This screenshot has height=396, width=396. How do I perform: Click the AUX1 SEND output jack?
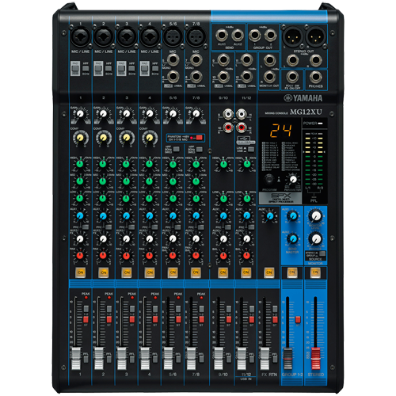click(222, 35)
